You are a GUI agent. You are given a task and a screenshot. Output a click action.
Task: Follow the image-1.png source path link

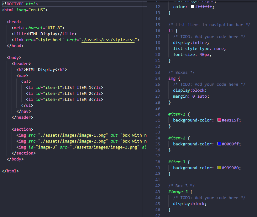73,135
